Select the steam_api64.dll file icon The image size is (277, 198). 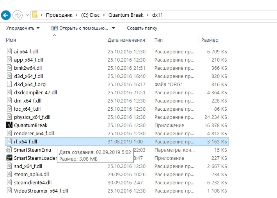(x=9, y=174)
